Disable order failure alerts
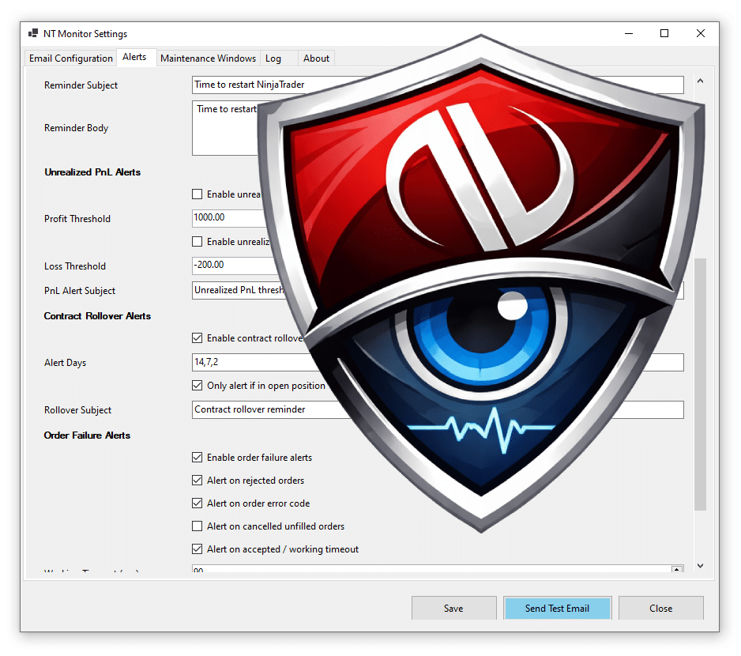Viewport: 741px width, 656px height. 197,457
